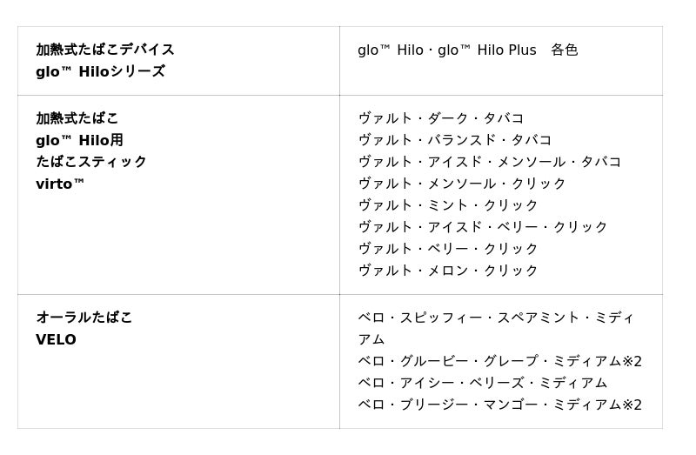Click ヴァルト・アイスド・メンソール・タバコ entry
This screenshot has width=696, height=455.
[x=490, y=162]
